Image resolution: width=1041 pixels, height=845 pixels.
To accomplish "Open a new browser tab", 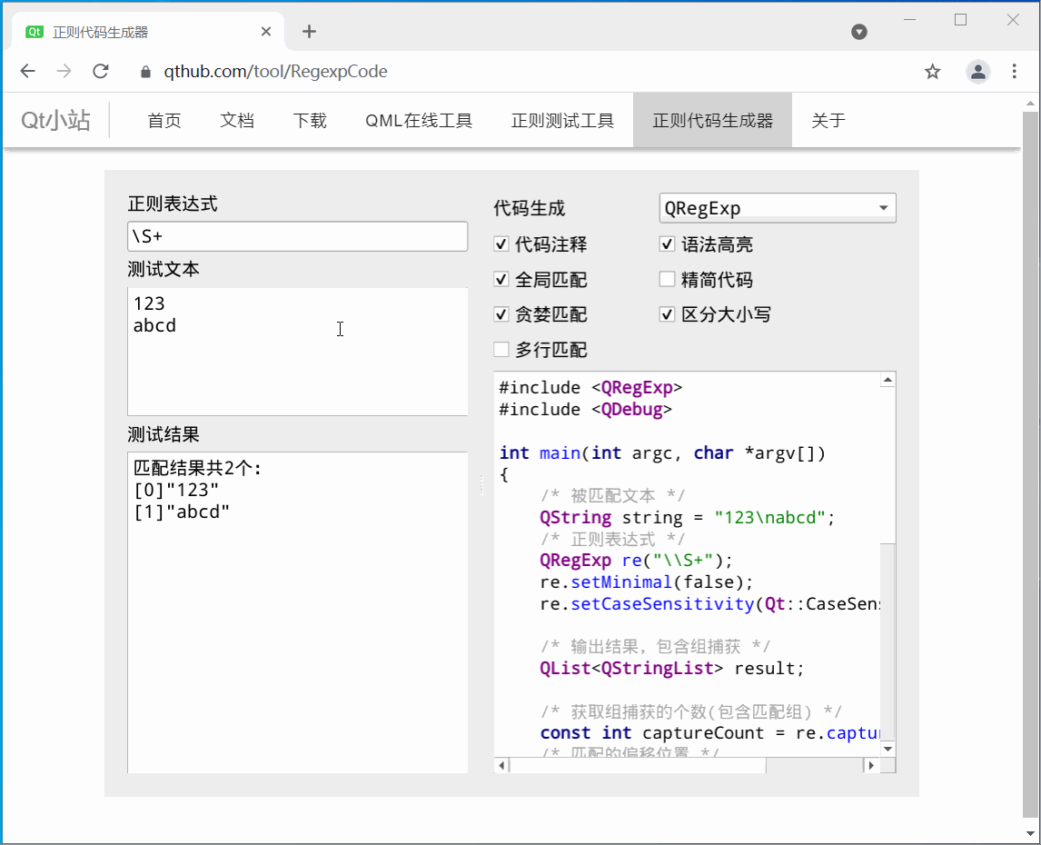I will click(309, 32).
